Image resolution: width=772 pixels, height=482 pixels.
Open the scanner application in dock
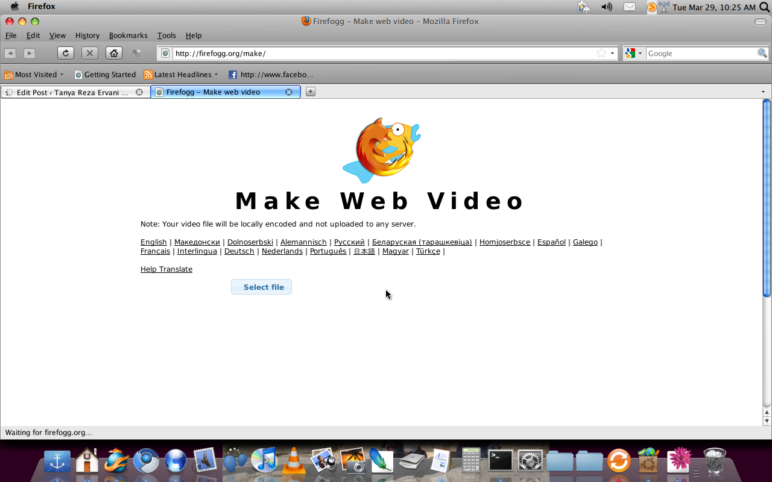click(x=412, y=462)
